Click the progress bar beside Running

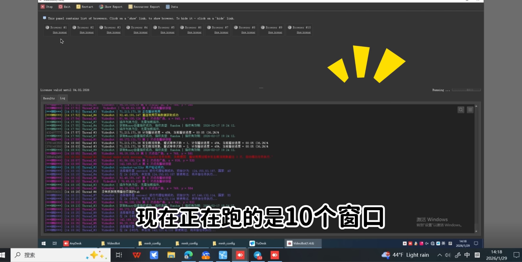pyautogui.click(x=467, y=90)
